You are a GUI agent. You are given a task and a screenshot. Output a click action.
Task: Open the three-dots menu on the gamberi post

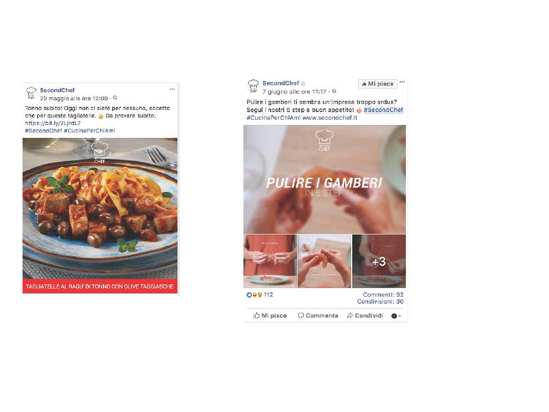point(402,82)
